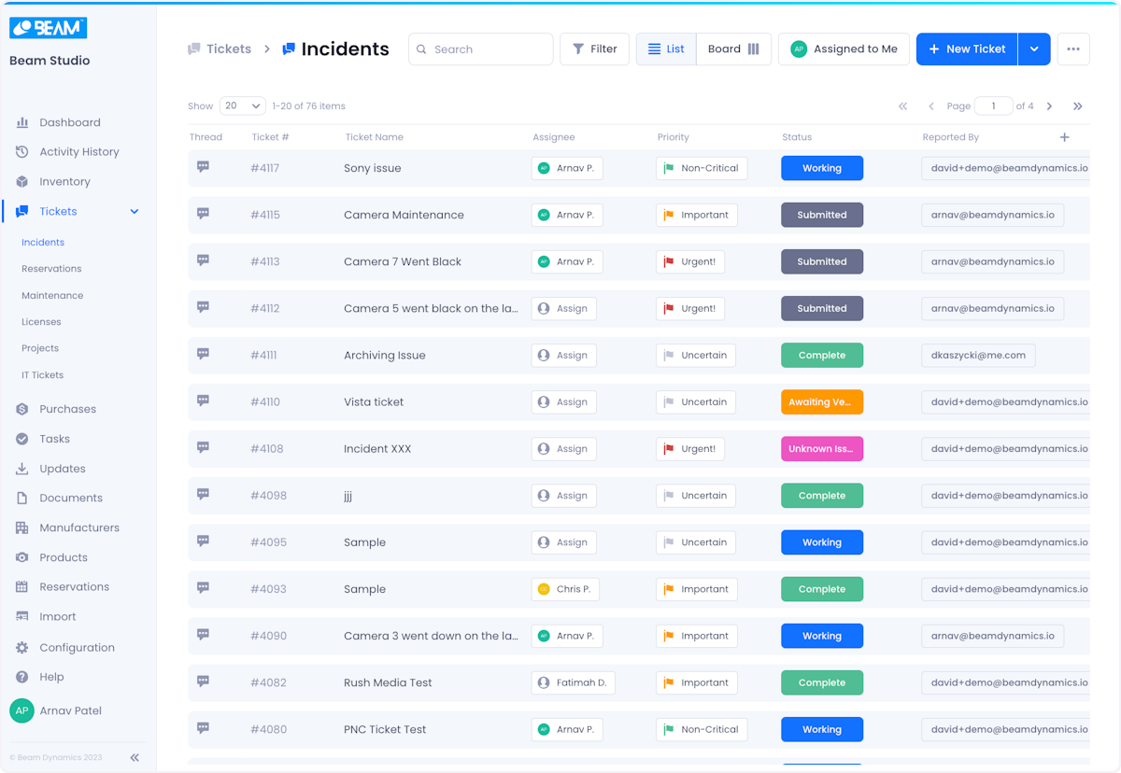Click the page number input field
Image resolution: width=1121 pixels, height=773 pixels.
tap(993, 106)
